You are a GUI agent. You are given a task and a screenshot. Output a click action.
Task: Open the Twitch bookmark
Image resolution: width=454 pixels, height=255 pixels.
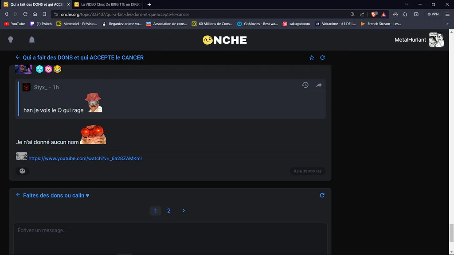coord(40,24)
